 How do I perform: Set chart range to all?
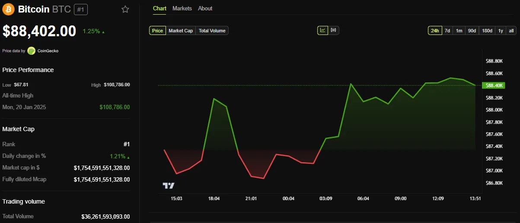511,31
